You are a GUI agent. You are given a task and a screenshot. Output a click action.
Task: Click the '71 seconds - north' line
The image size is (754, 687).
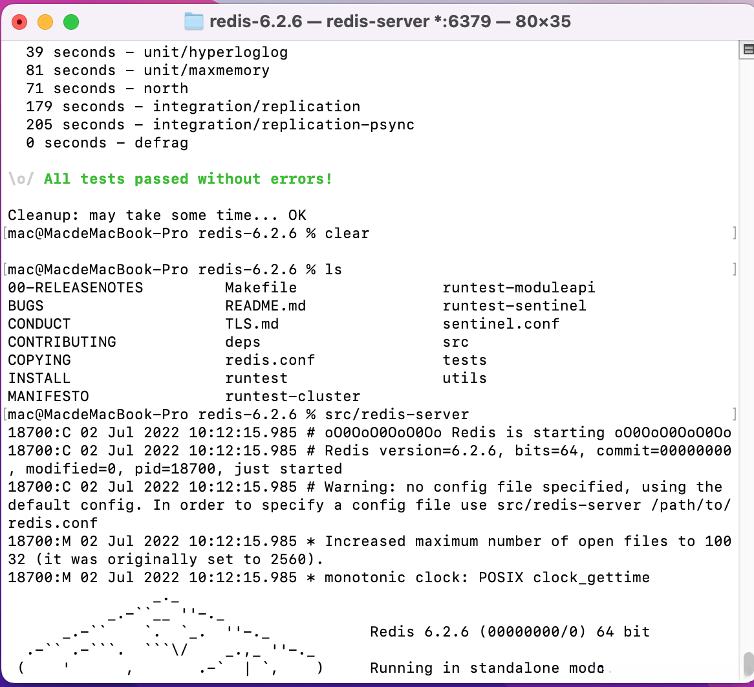coord(107,89)
